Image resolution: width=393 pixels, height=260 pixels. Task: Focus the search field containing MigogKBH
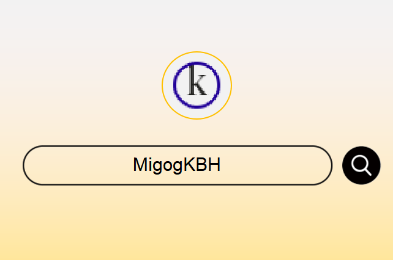coord(178,165)
